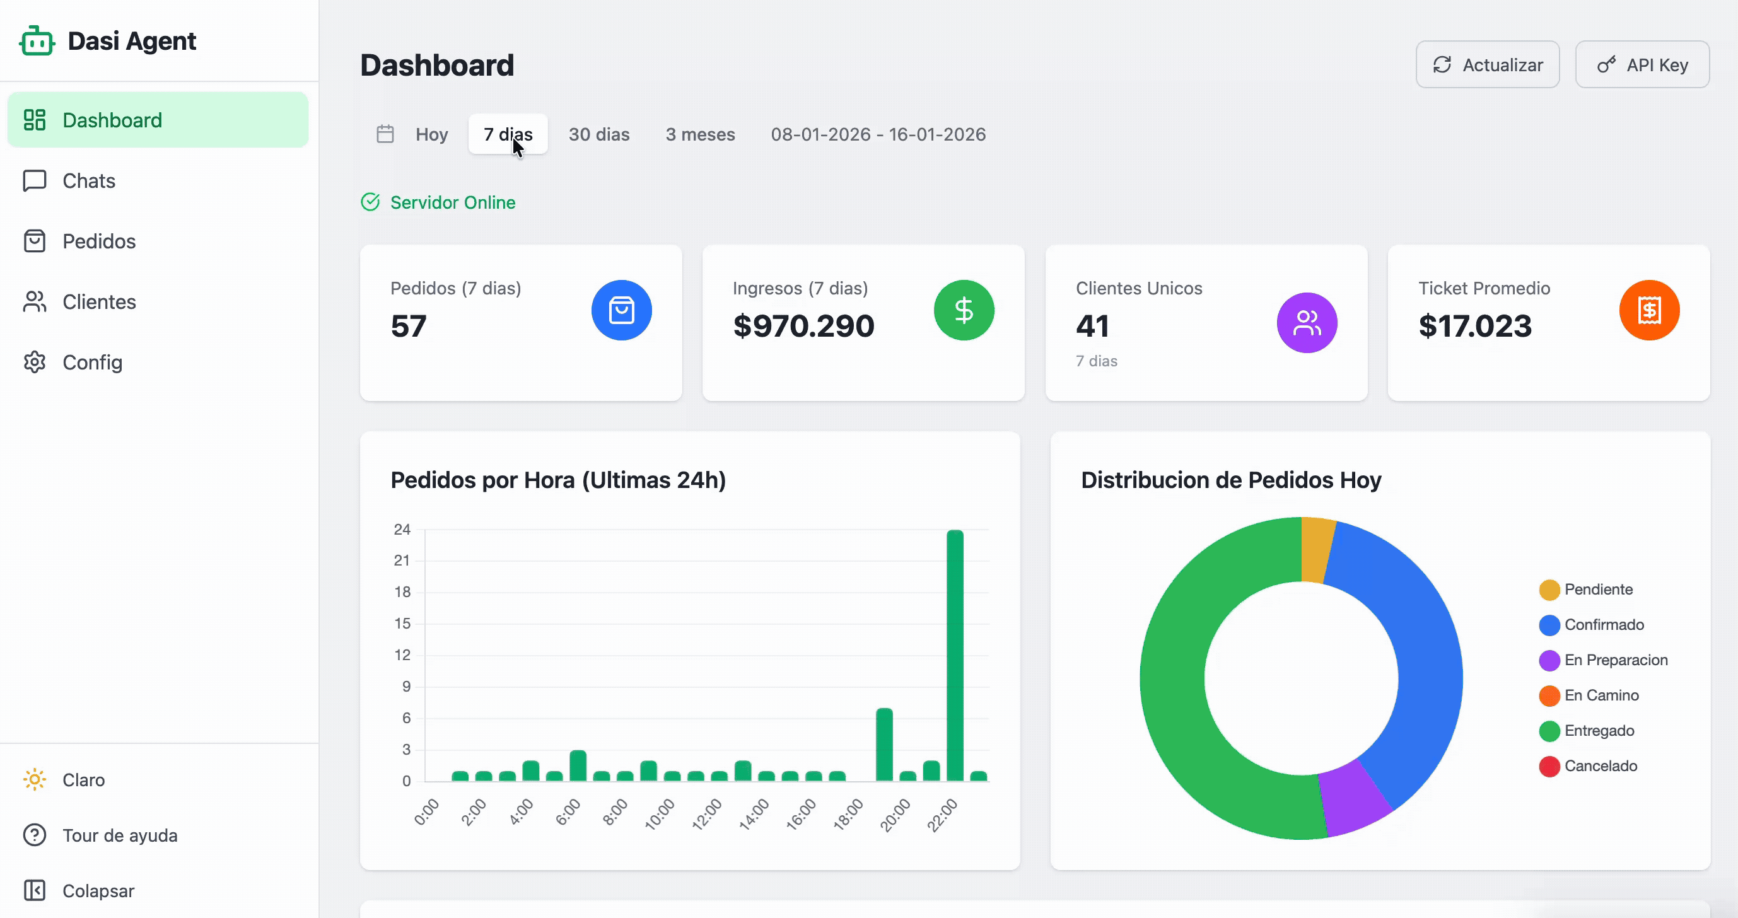Click the orange Ticket Promedio receipt icon
The image size is (1738, 918).
pos(1648,310)
